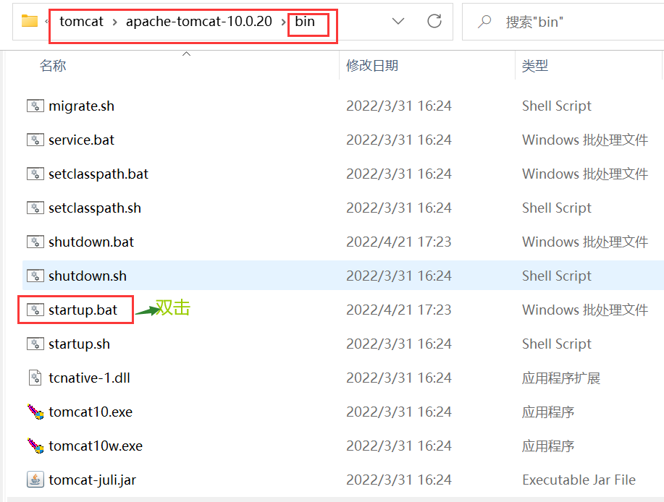
Task: Click Windows 批处理文件 type of setclasspath.bat
Action: point(585,174)
